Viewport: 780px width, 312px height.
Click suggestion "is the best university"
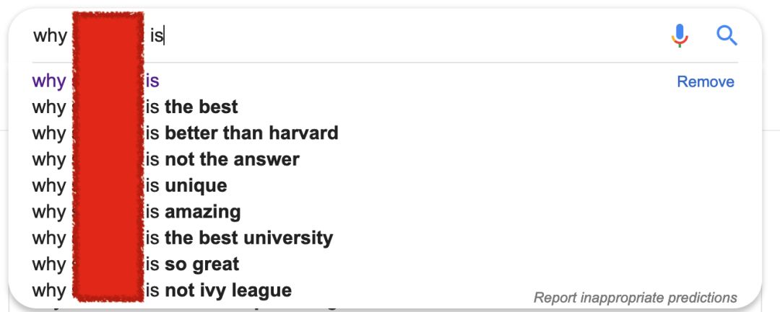click(x=239, y=238)
